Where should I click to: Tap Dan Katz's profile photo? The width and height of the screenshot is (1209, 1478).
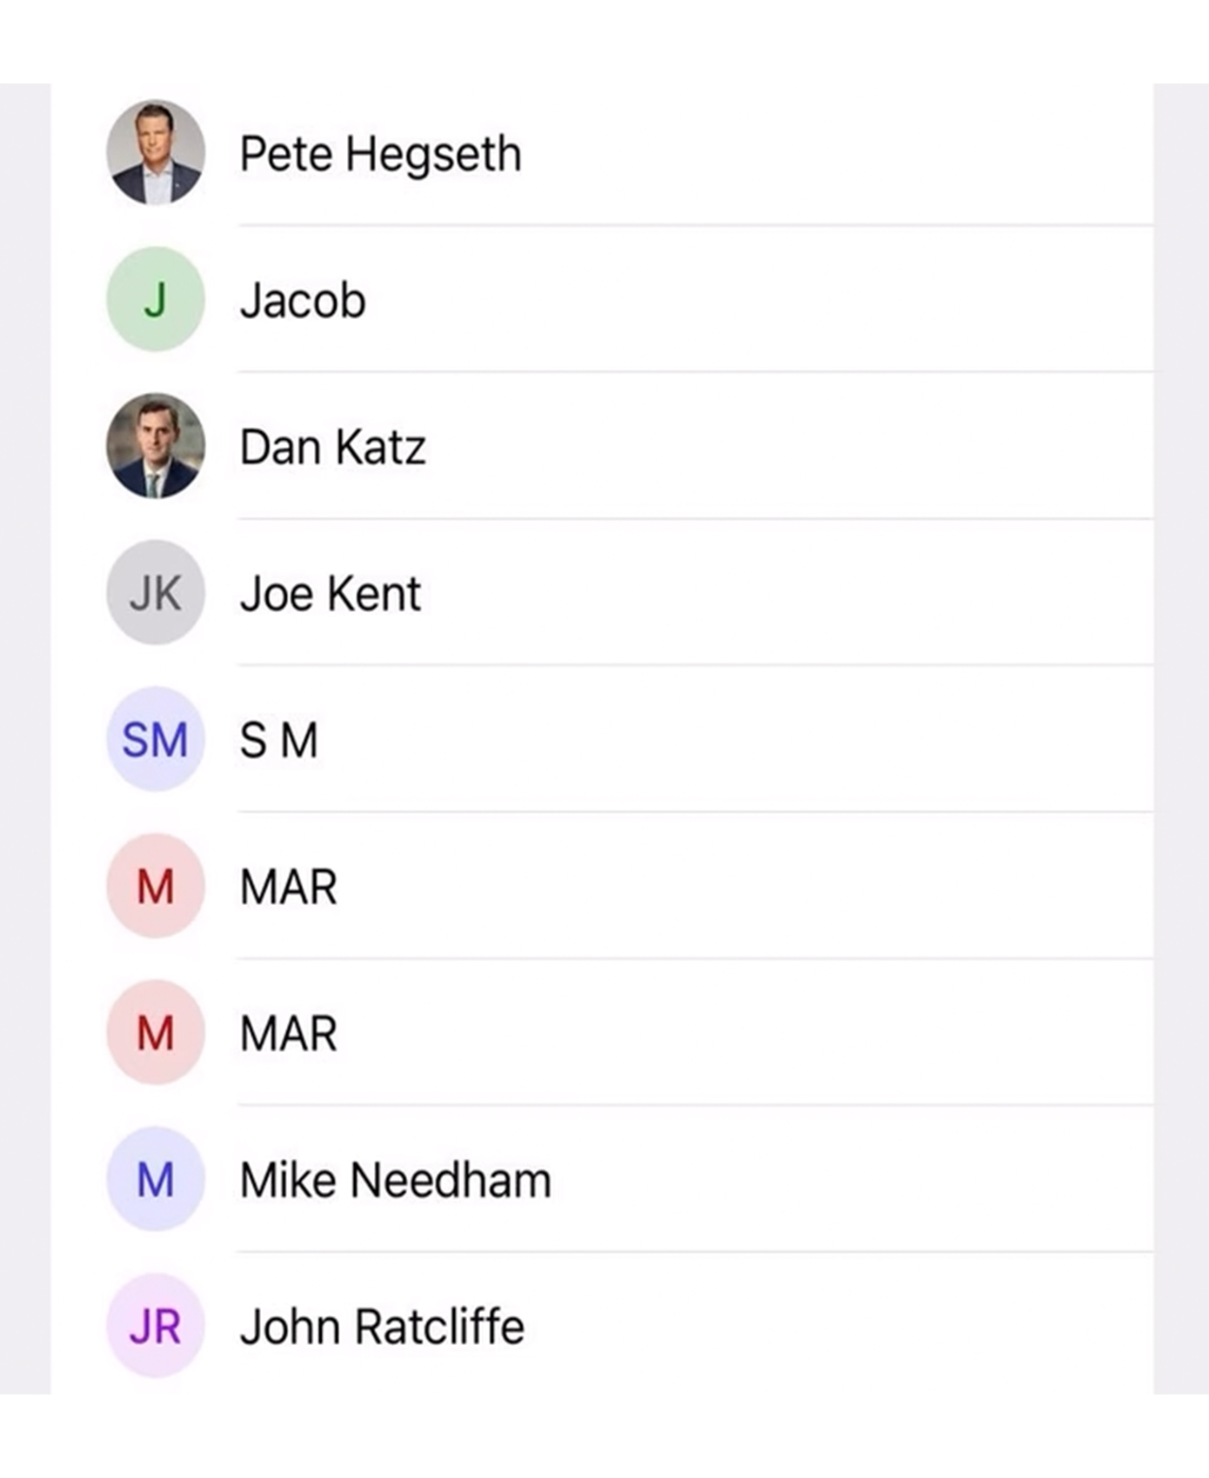[x=156, y=446]
